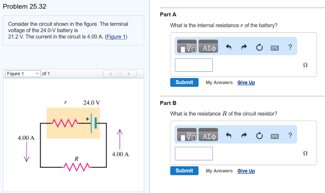
Task: Click the previous figure chevron
Action: 110,73
